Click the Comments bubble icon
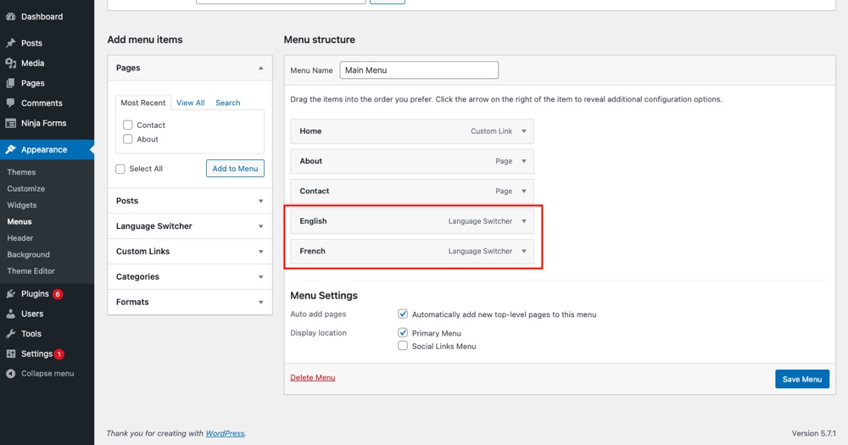848x445 pixels. [10, 103]
